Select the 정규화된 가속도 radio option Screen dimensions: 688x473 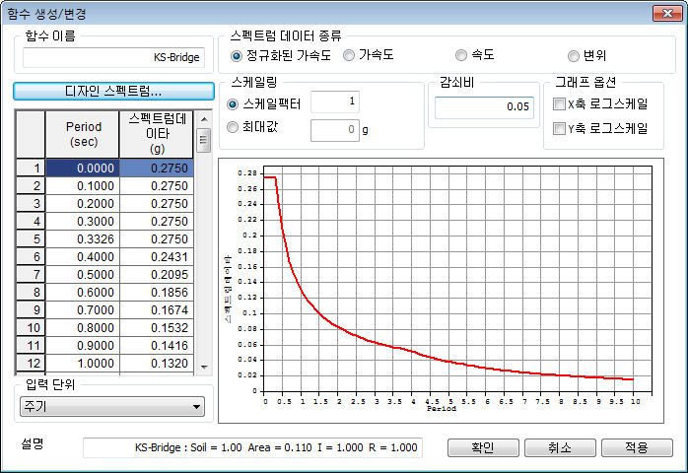pyautogui.click(x=281, y=56)
